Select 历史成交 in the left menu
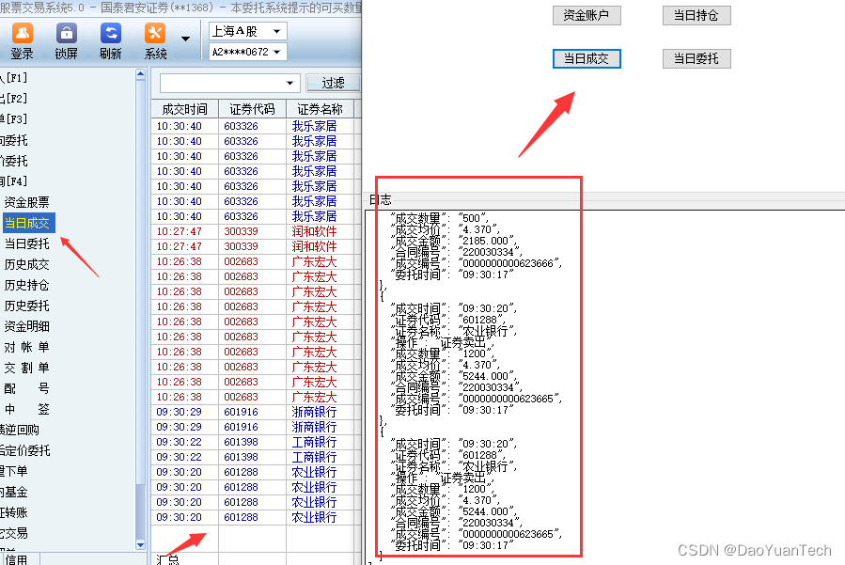This screenshot has height=565, width=845. coord(26,264)
